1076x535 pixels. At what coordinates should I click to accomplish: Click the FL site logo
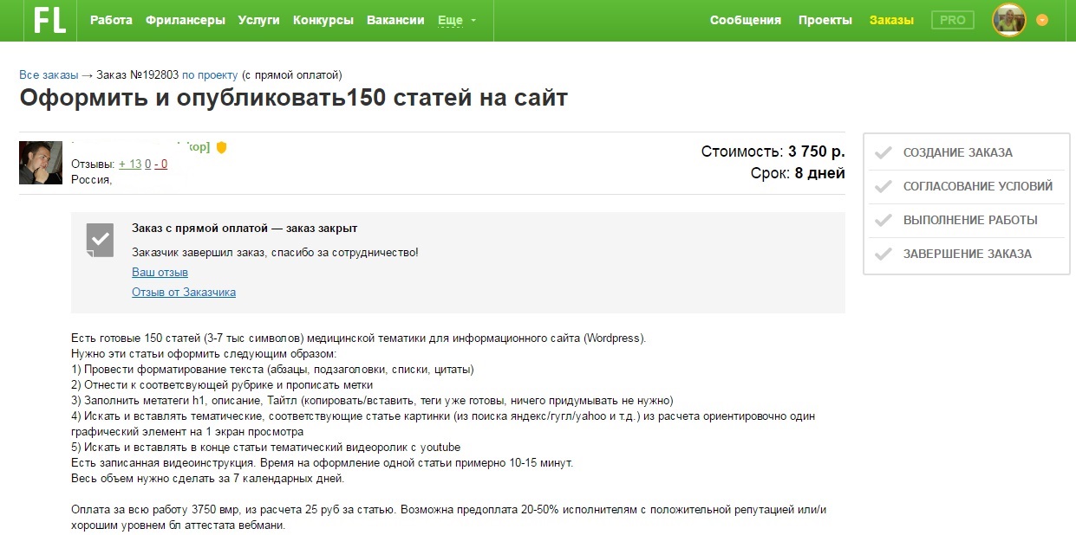tap(49, 20)
